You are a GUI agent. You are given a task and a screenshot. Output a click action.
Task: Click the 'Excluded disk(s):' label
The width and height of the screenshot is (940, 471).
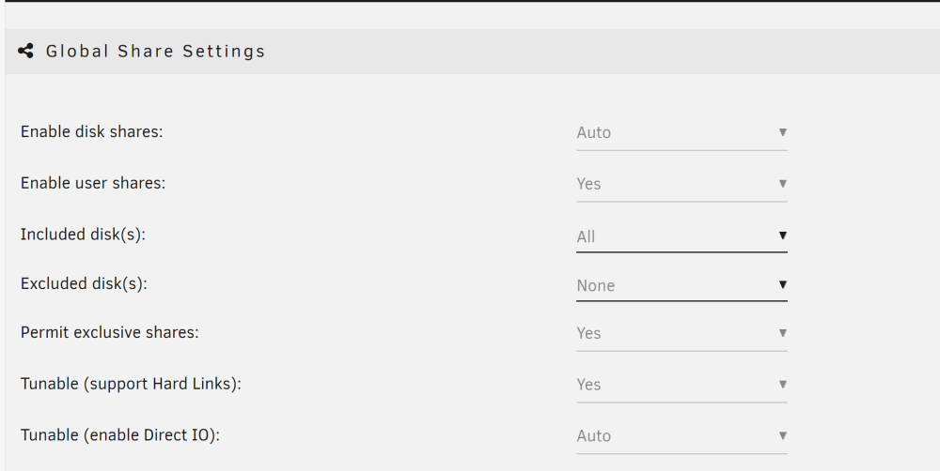tap(84, 283)
